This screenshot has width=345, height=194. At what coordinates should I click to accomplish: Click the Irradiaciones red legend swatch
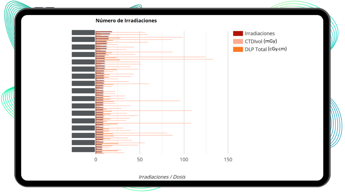tap(238, 33)
